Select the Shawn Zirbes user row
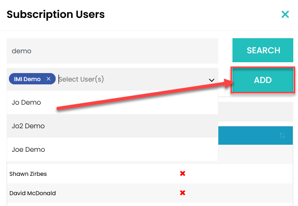 tap(28, 173)
